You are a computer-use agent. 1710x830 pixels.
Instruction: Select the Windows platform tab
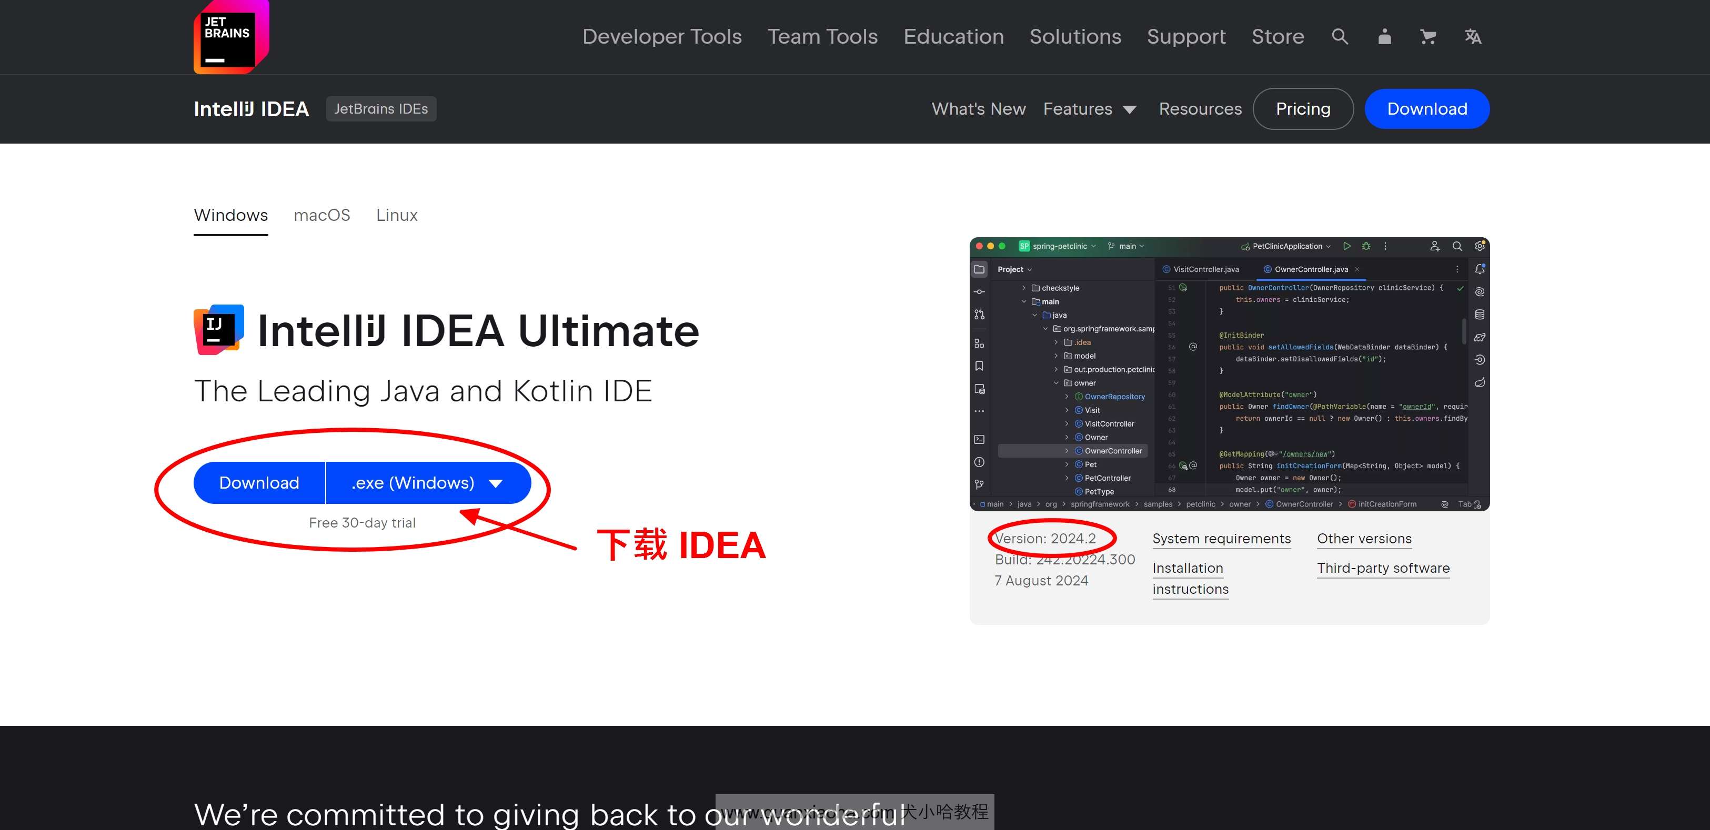coord(230,215)
